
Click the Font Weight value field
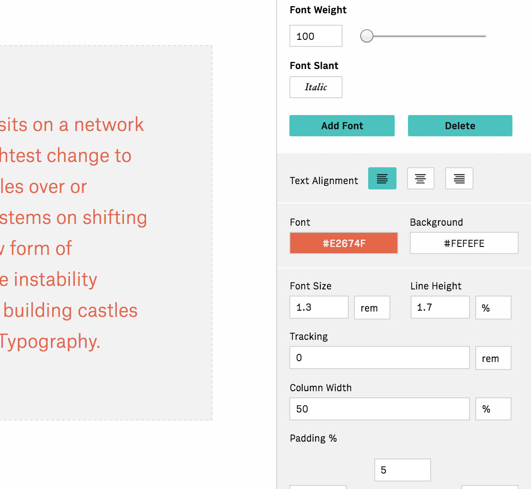316,36
